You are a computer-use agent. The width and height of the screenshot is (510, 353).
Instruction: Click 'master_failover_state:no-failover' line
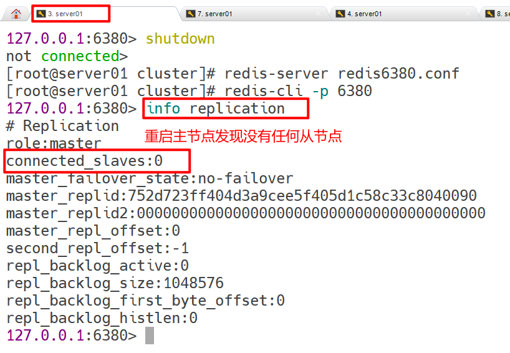[150, 178]
